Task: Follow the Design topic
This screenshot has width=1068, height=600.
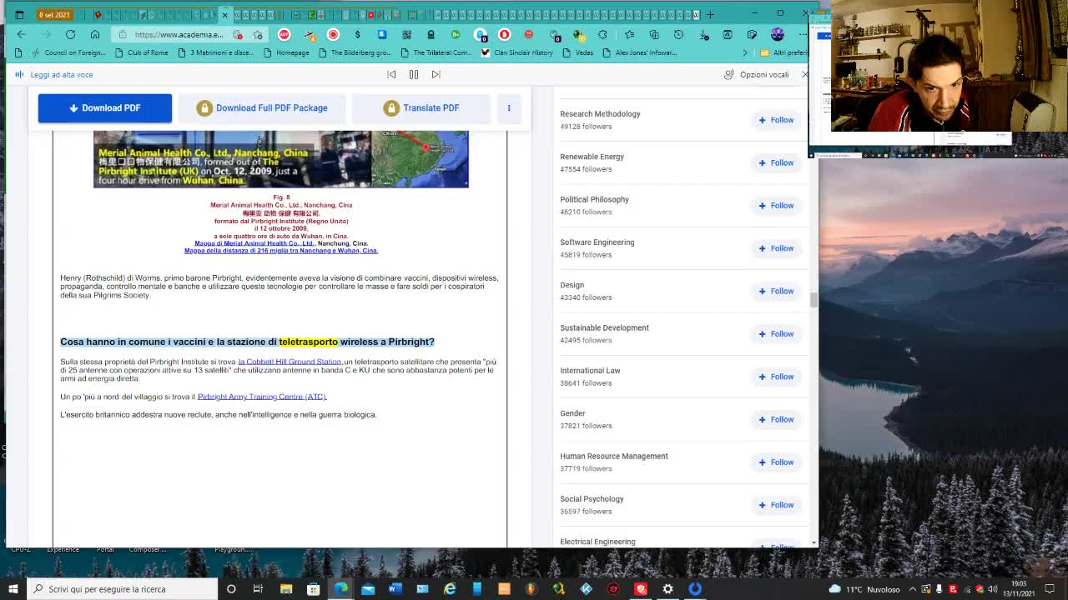Action: (776, 291)
